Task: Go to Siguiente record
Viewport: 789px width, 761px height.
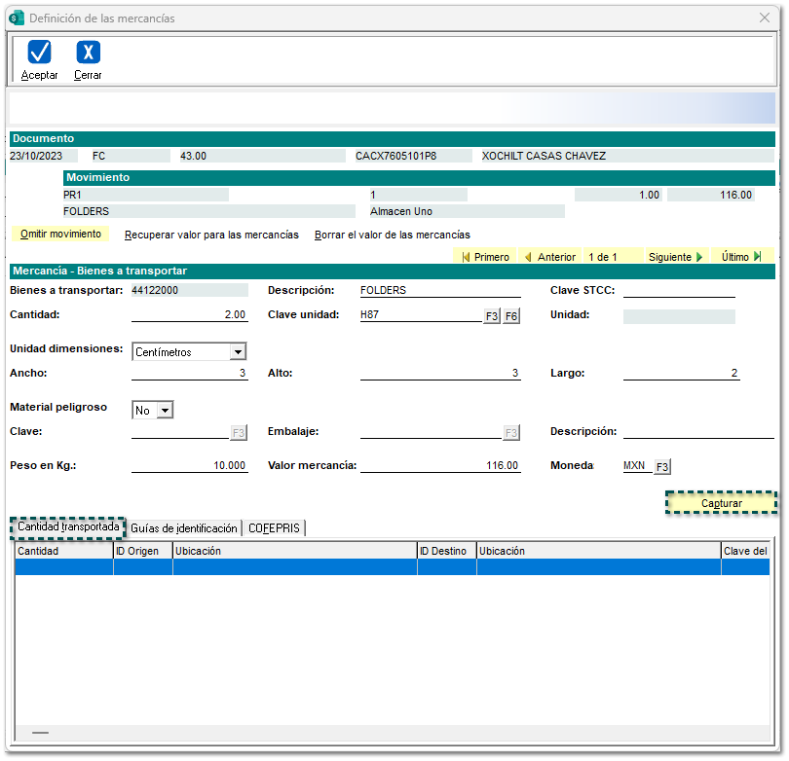Action: tap(675, 257)
